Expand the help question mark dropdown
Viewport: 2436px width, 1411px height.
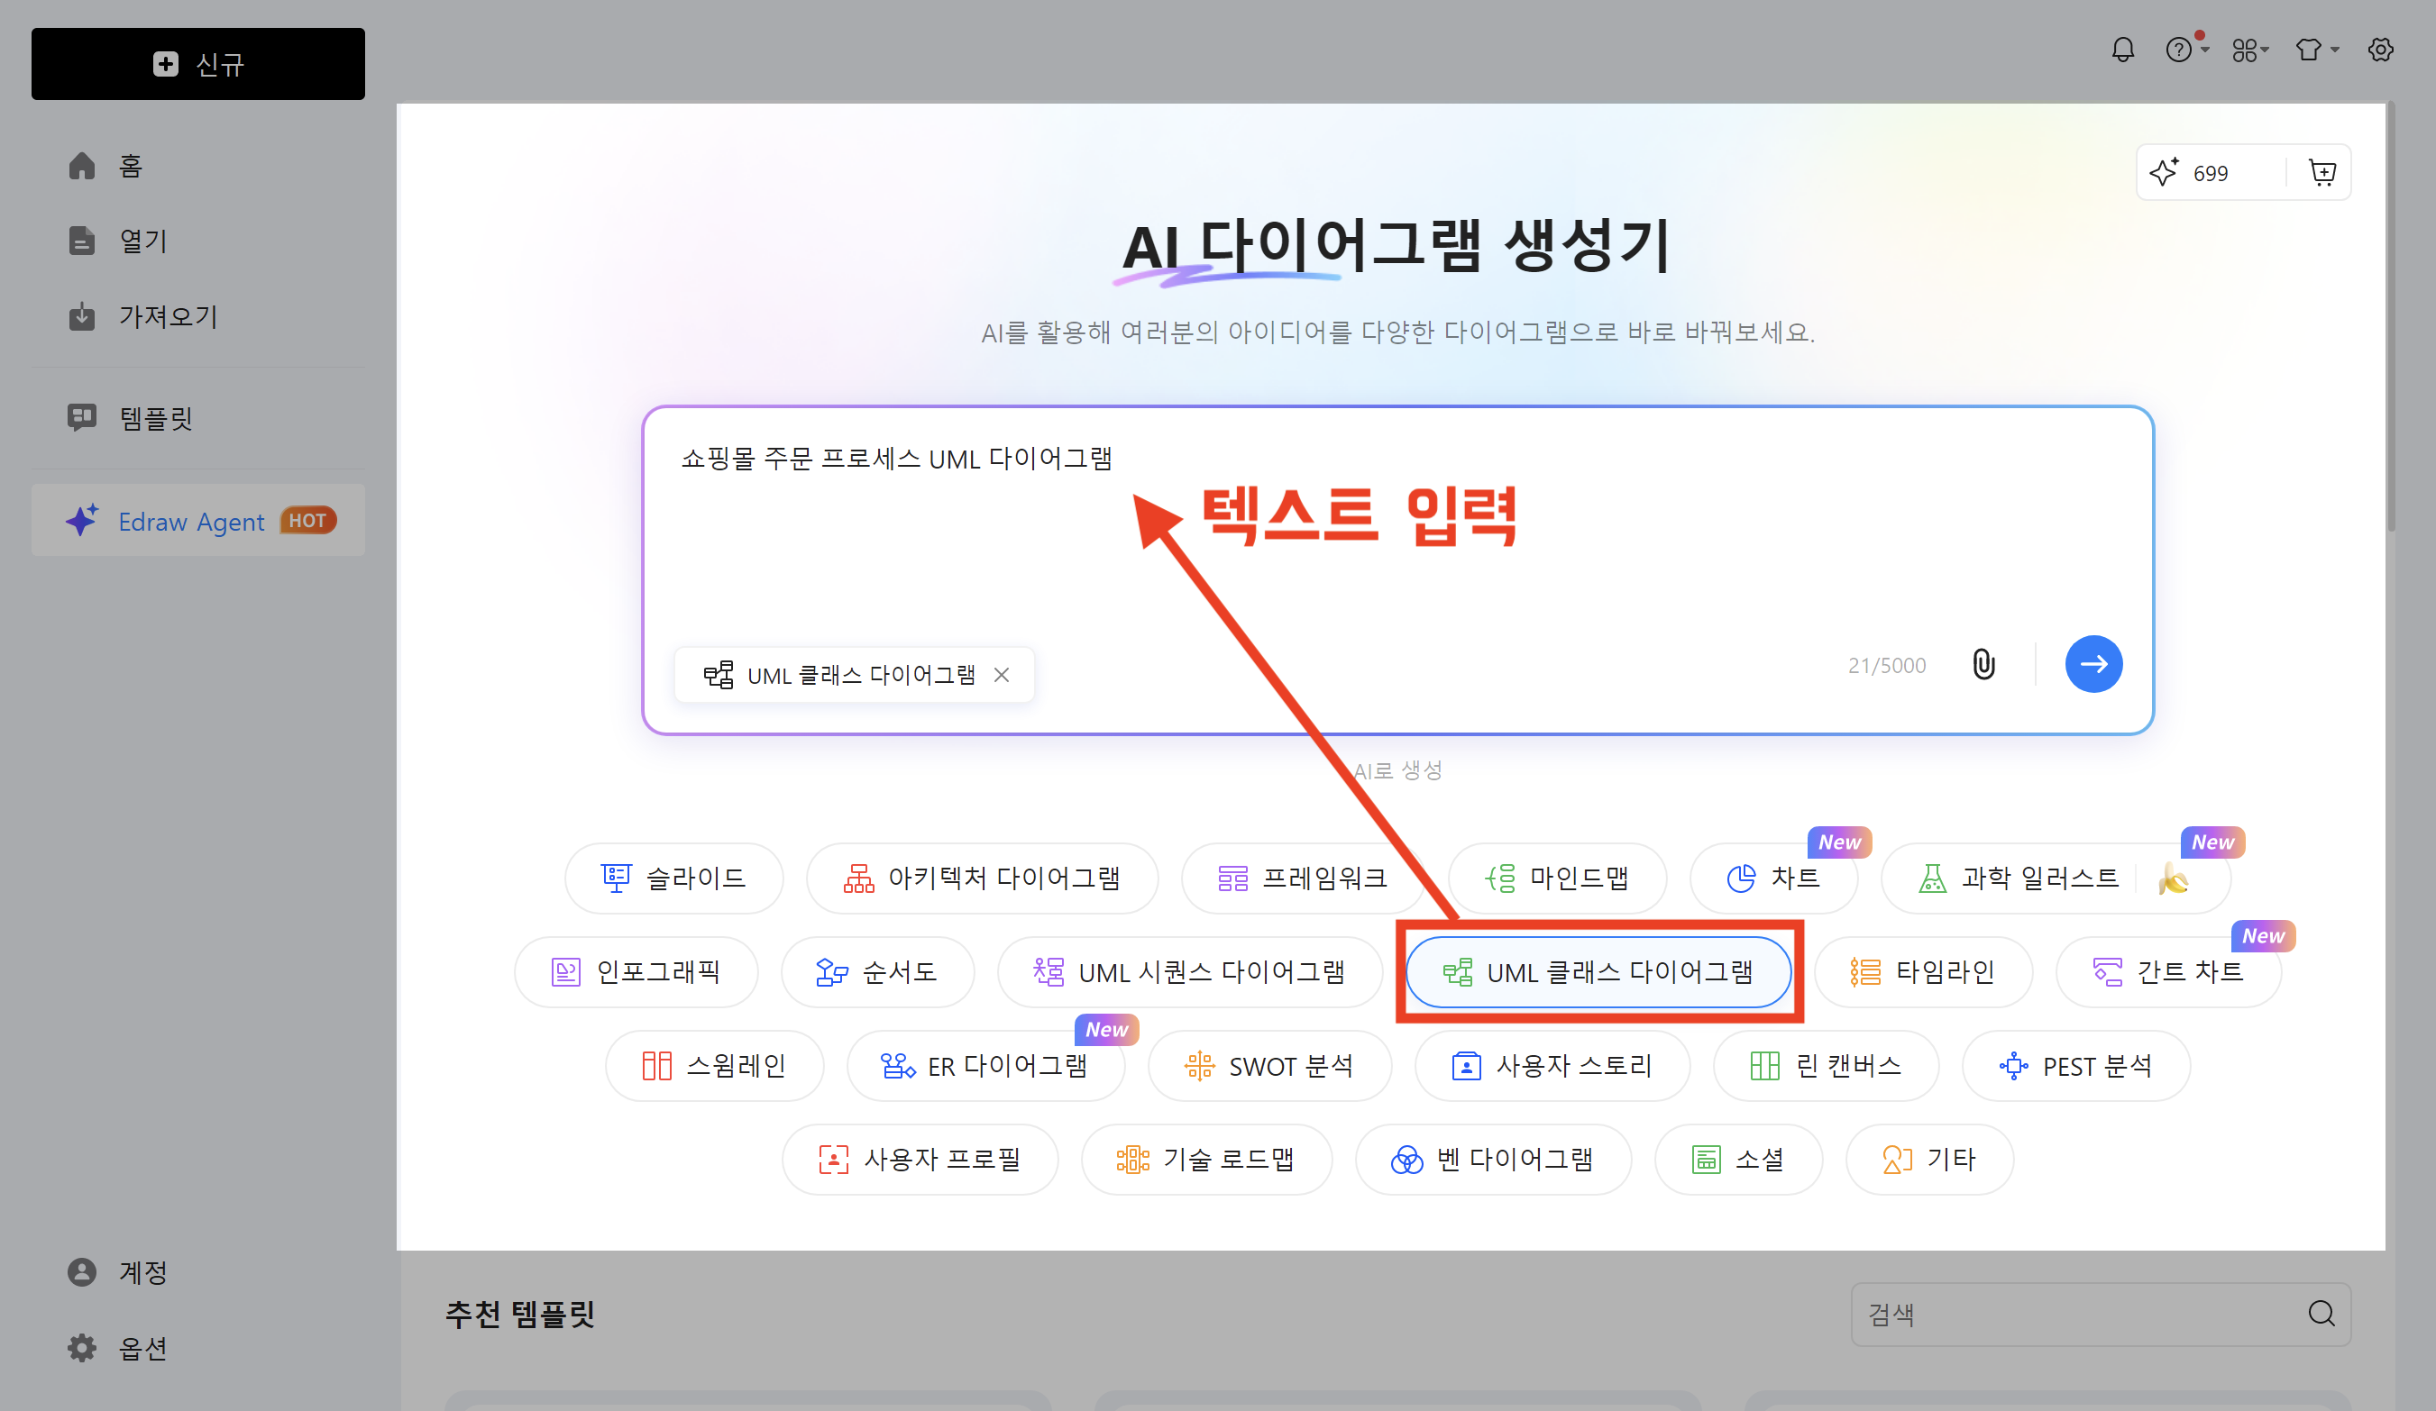[2185, 50]
